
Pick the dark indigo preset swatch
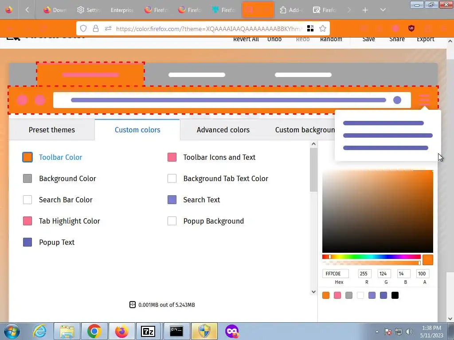click(x=384, y=295)
